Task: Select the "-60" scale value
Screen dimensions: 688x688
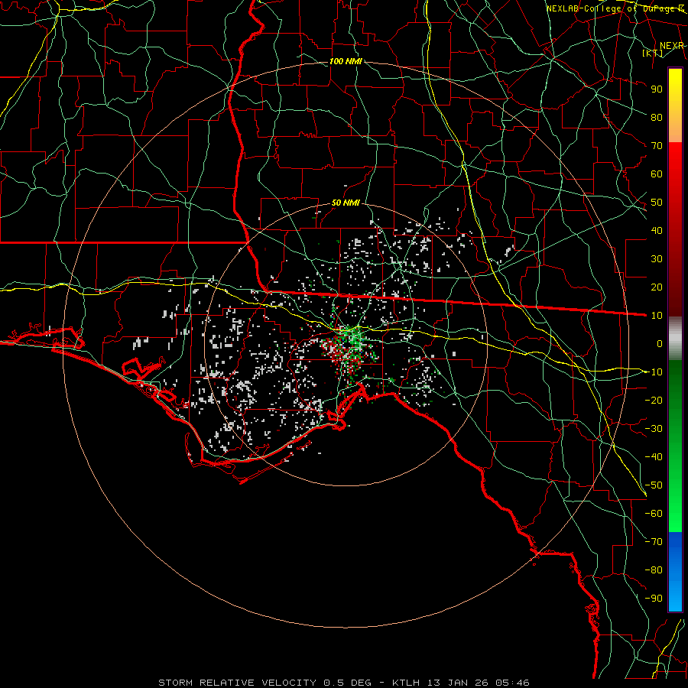Action: [x=654, y=514]
